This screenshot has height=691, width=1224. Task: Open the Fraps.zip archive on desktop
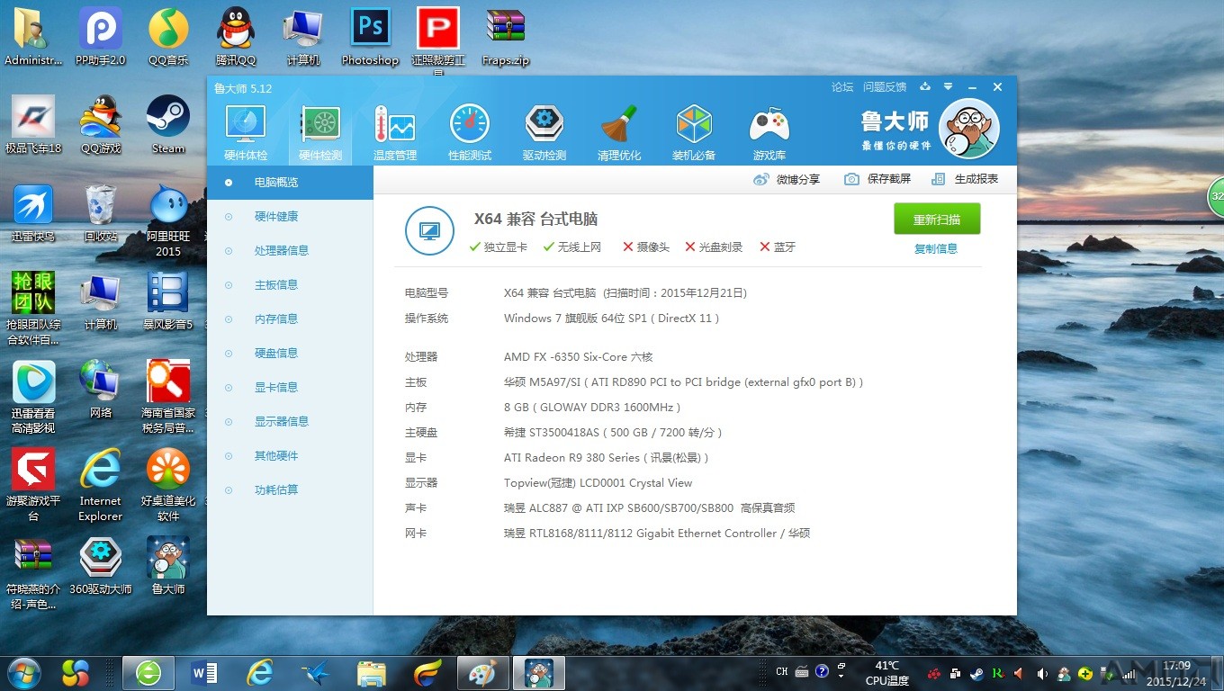click(506, 37)
